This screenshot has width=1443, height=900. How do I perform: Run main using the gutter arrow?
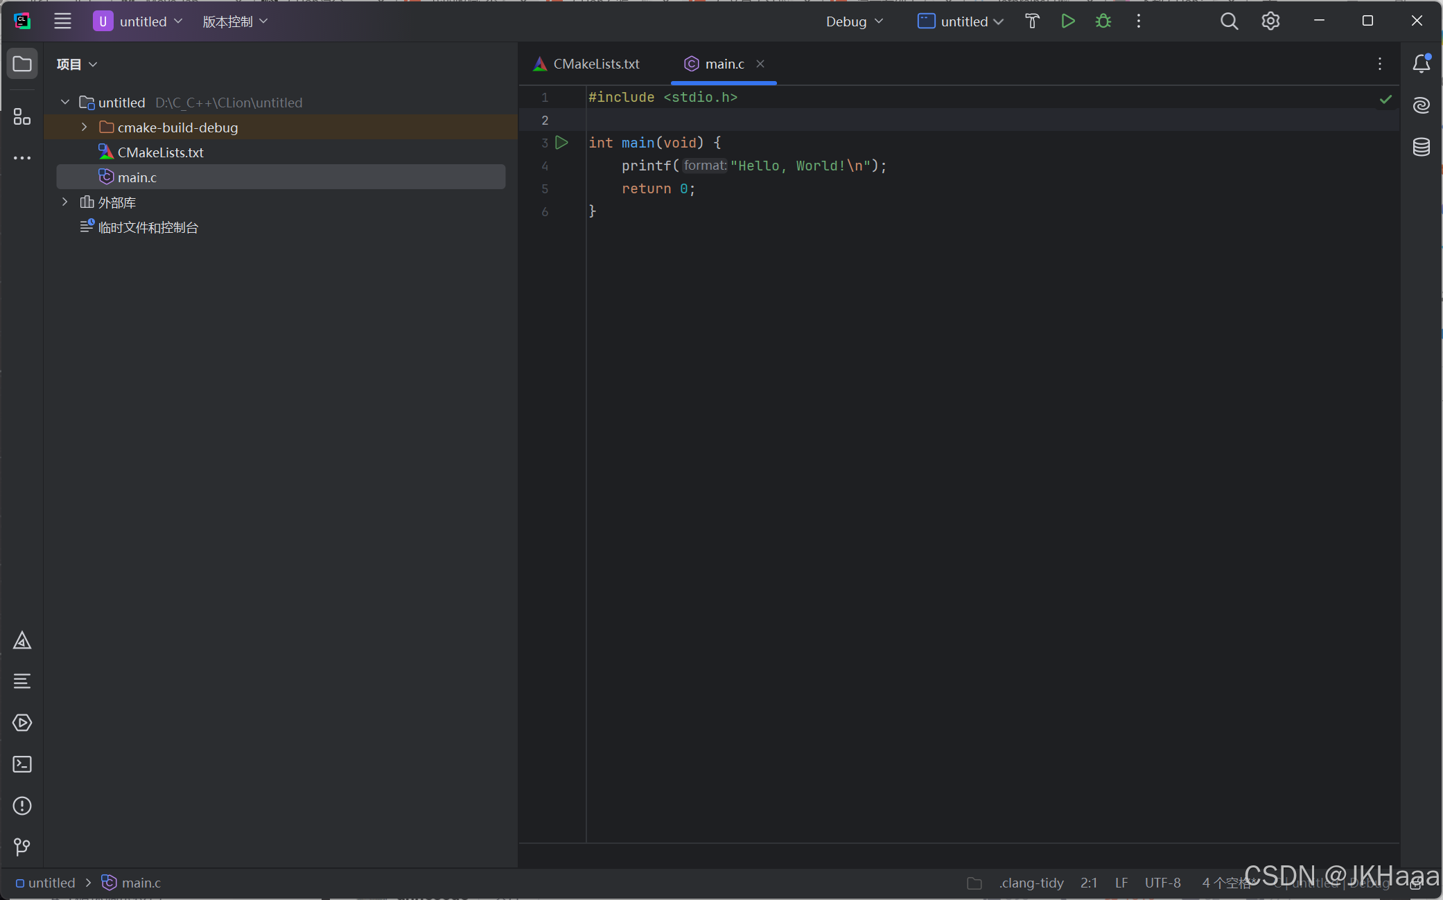tap(562, 143)
